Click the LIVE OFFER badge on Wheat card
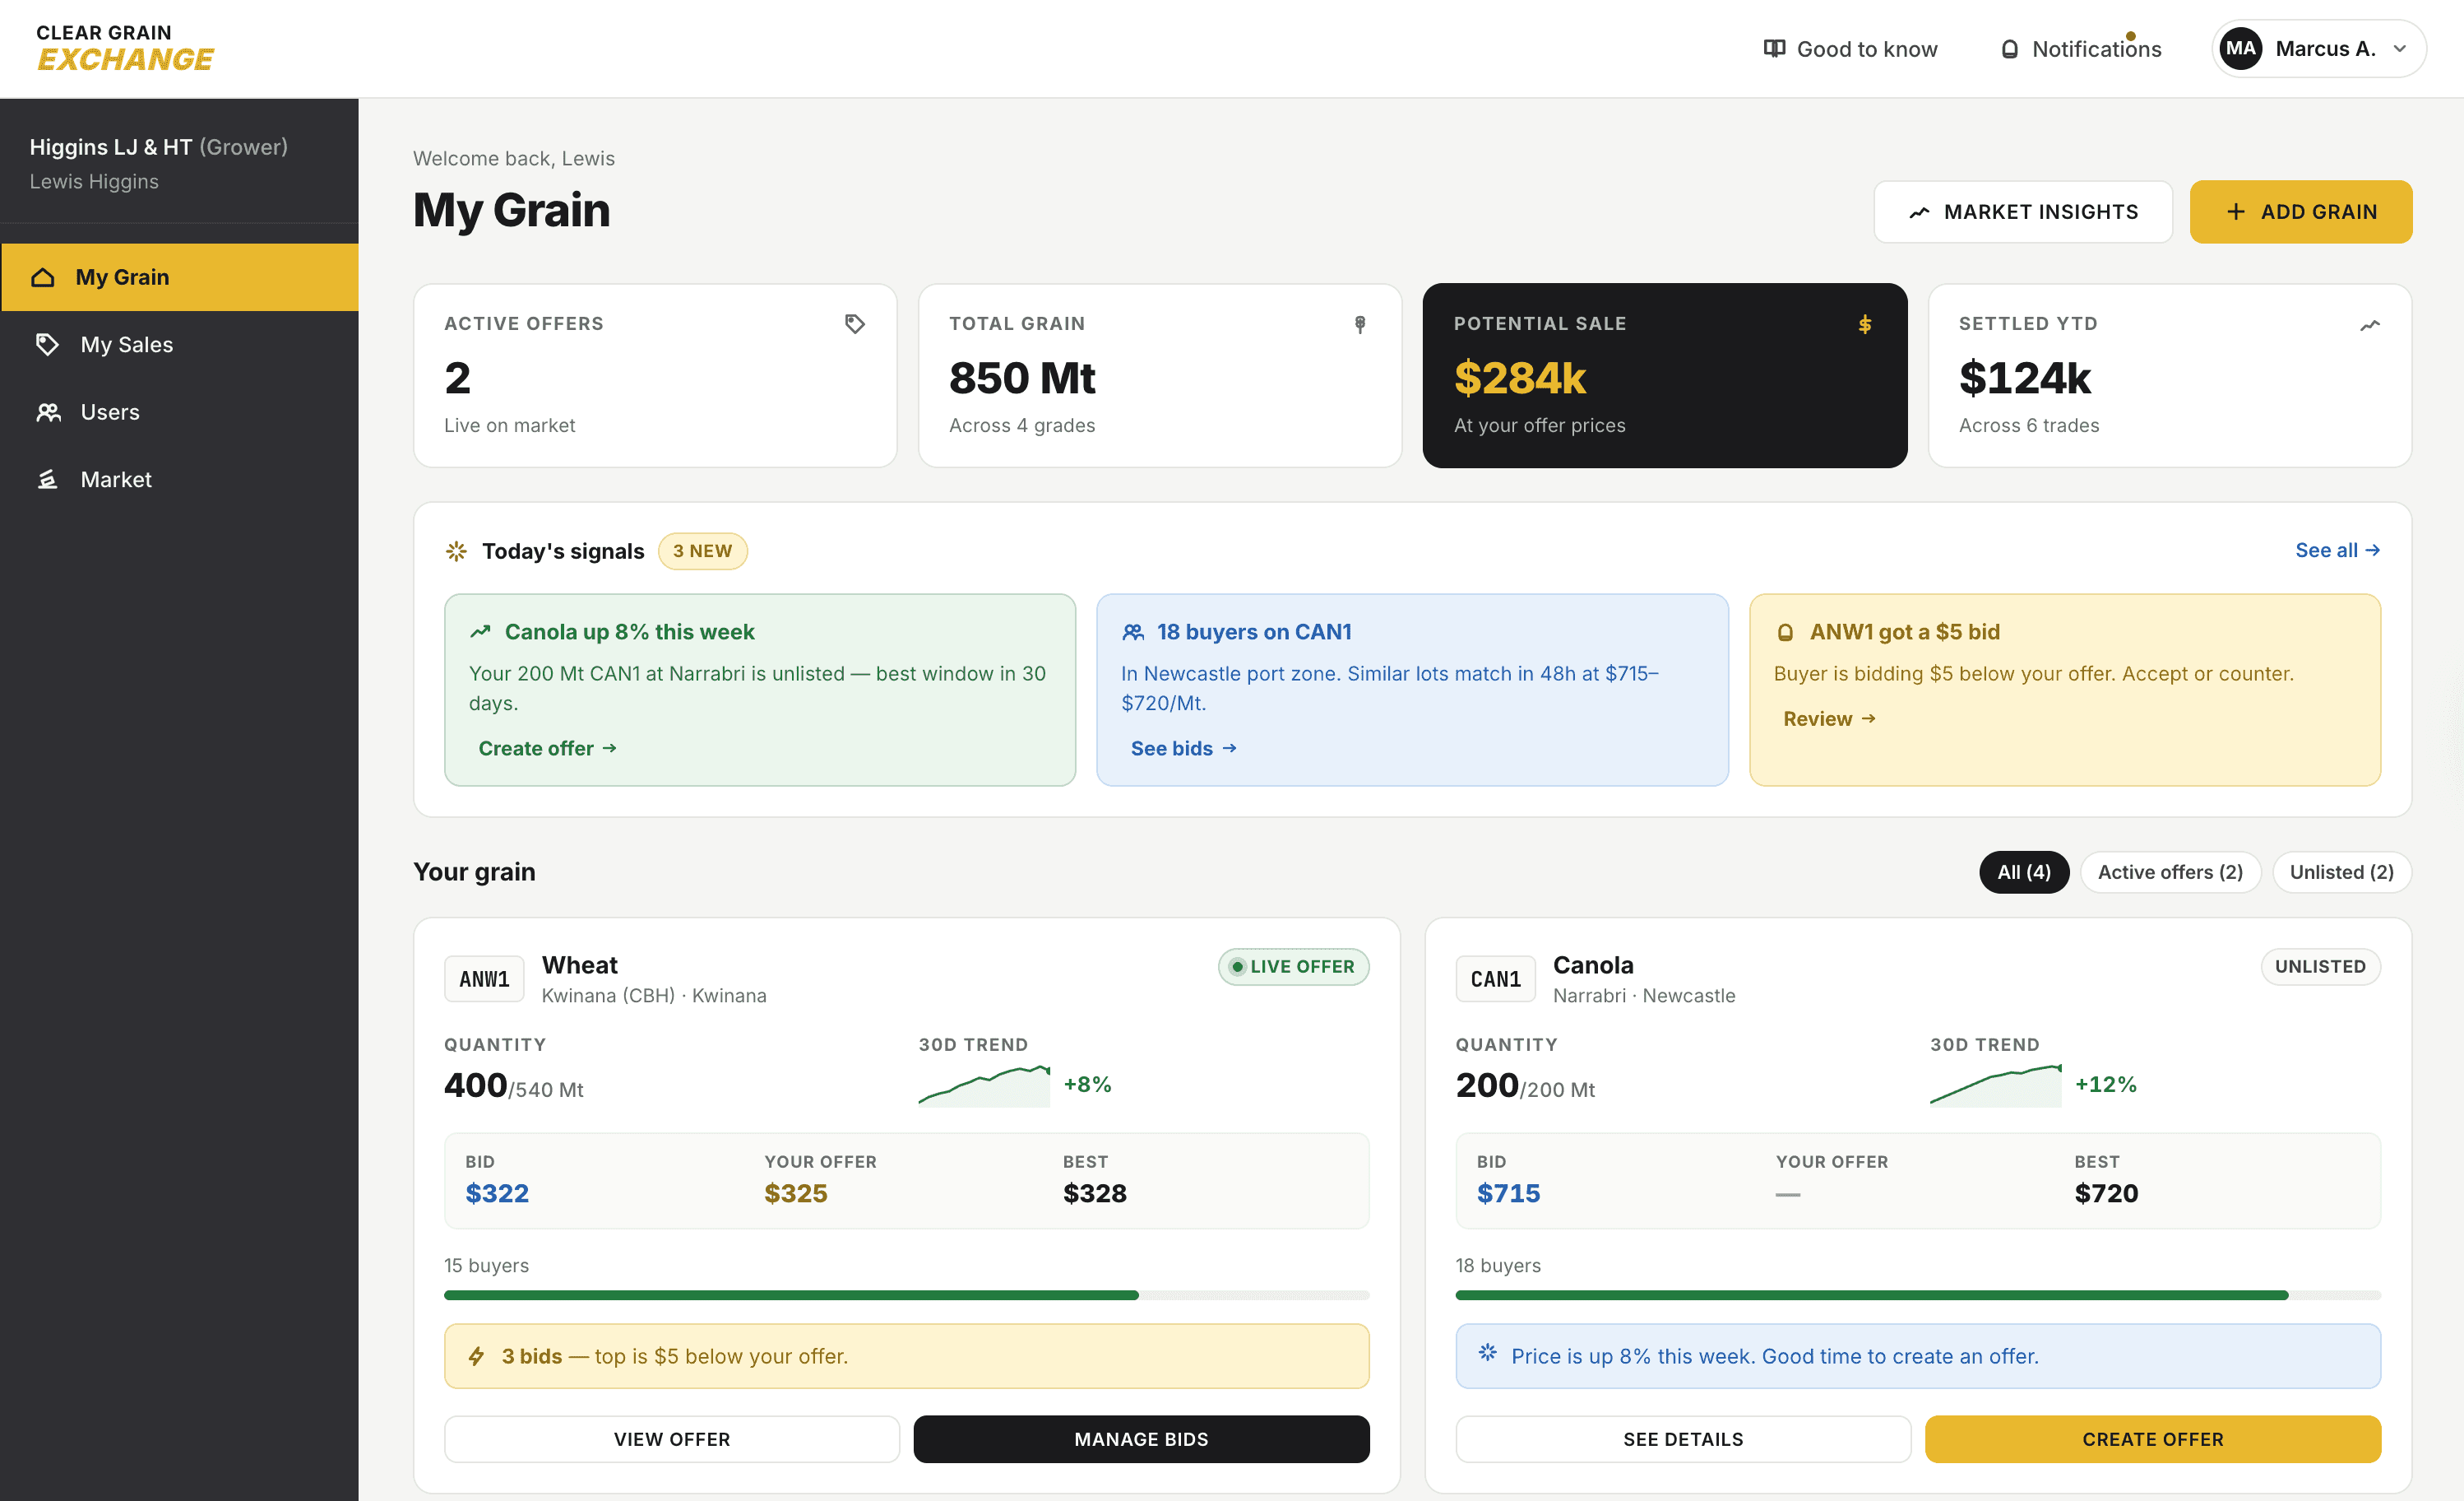Screen dimensions: 2464x1501 [x=1293, y=967]
